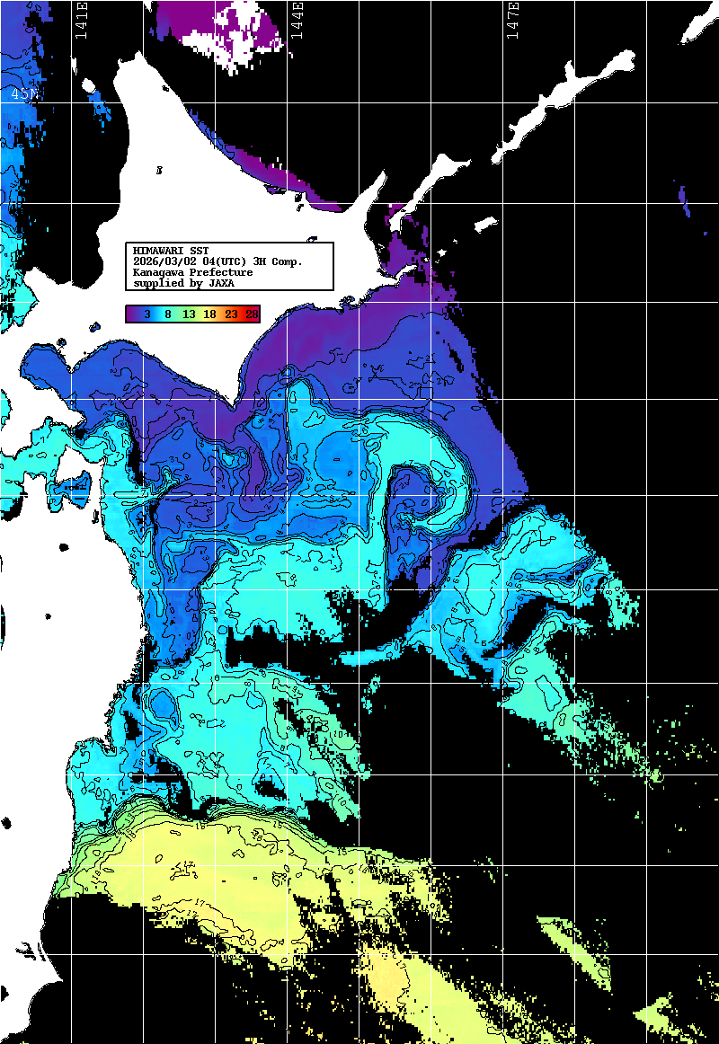The height and width of the screenshot is (1044, 719).
Task: Click the 3 degree purple legend swatch
Action: 146,314
